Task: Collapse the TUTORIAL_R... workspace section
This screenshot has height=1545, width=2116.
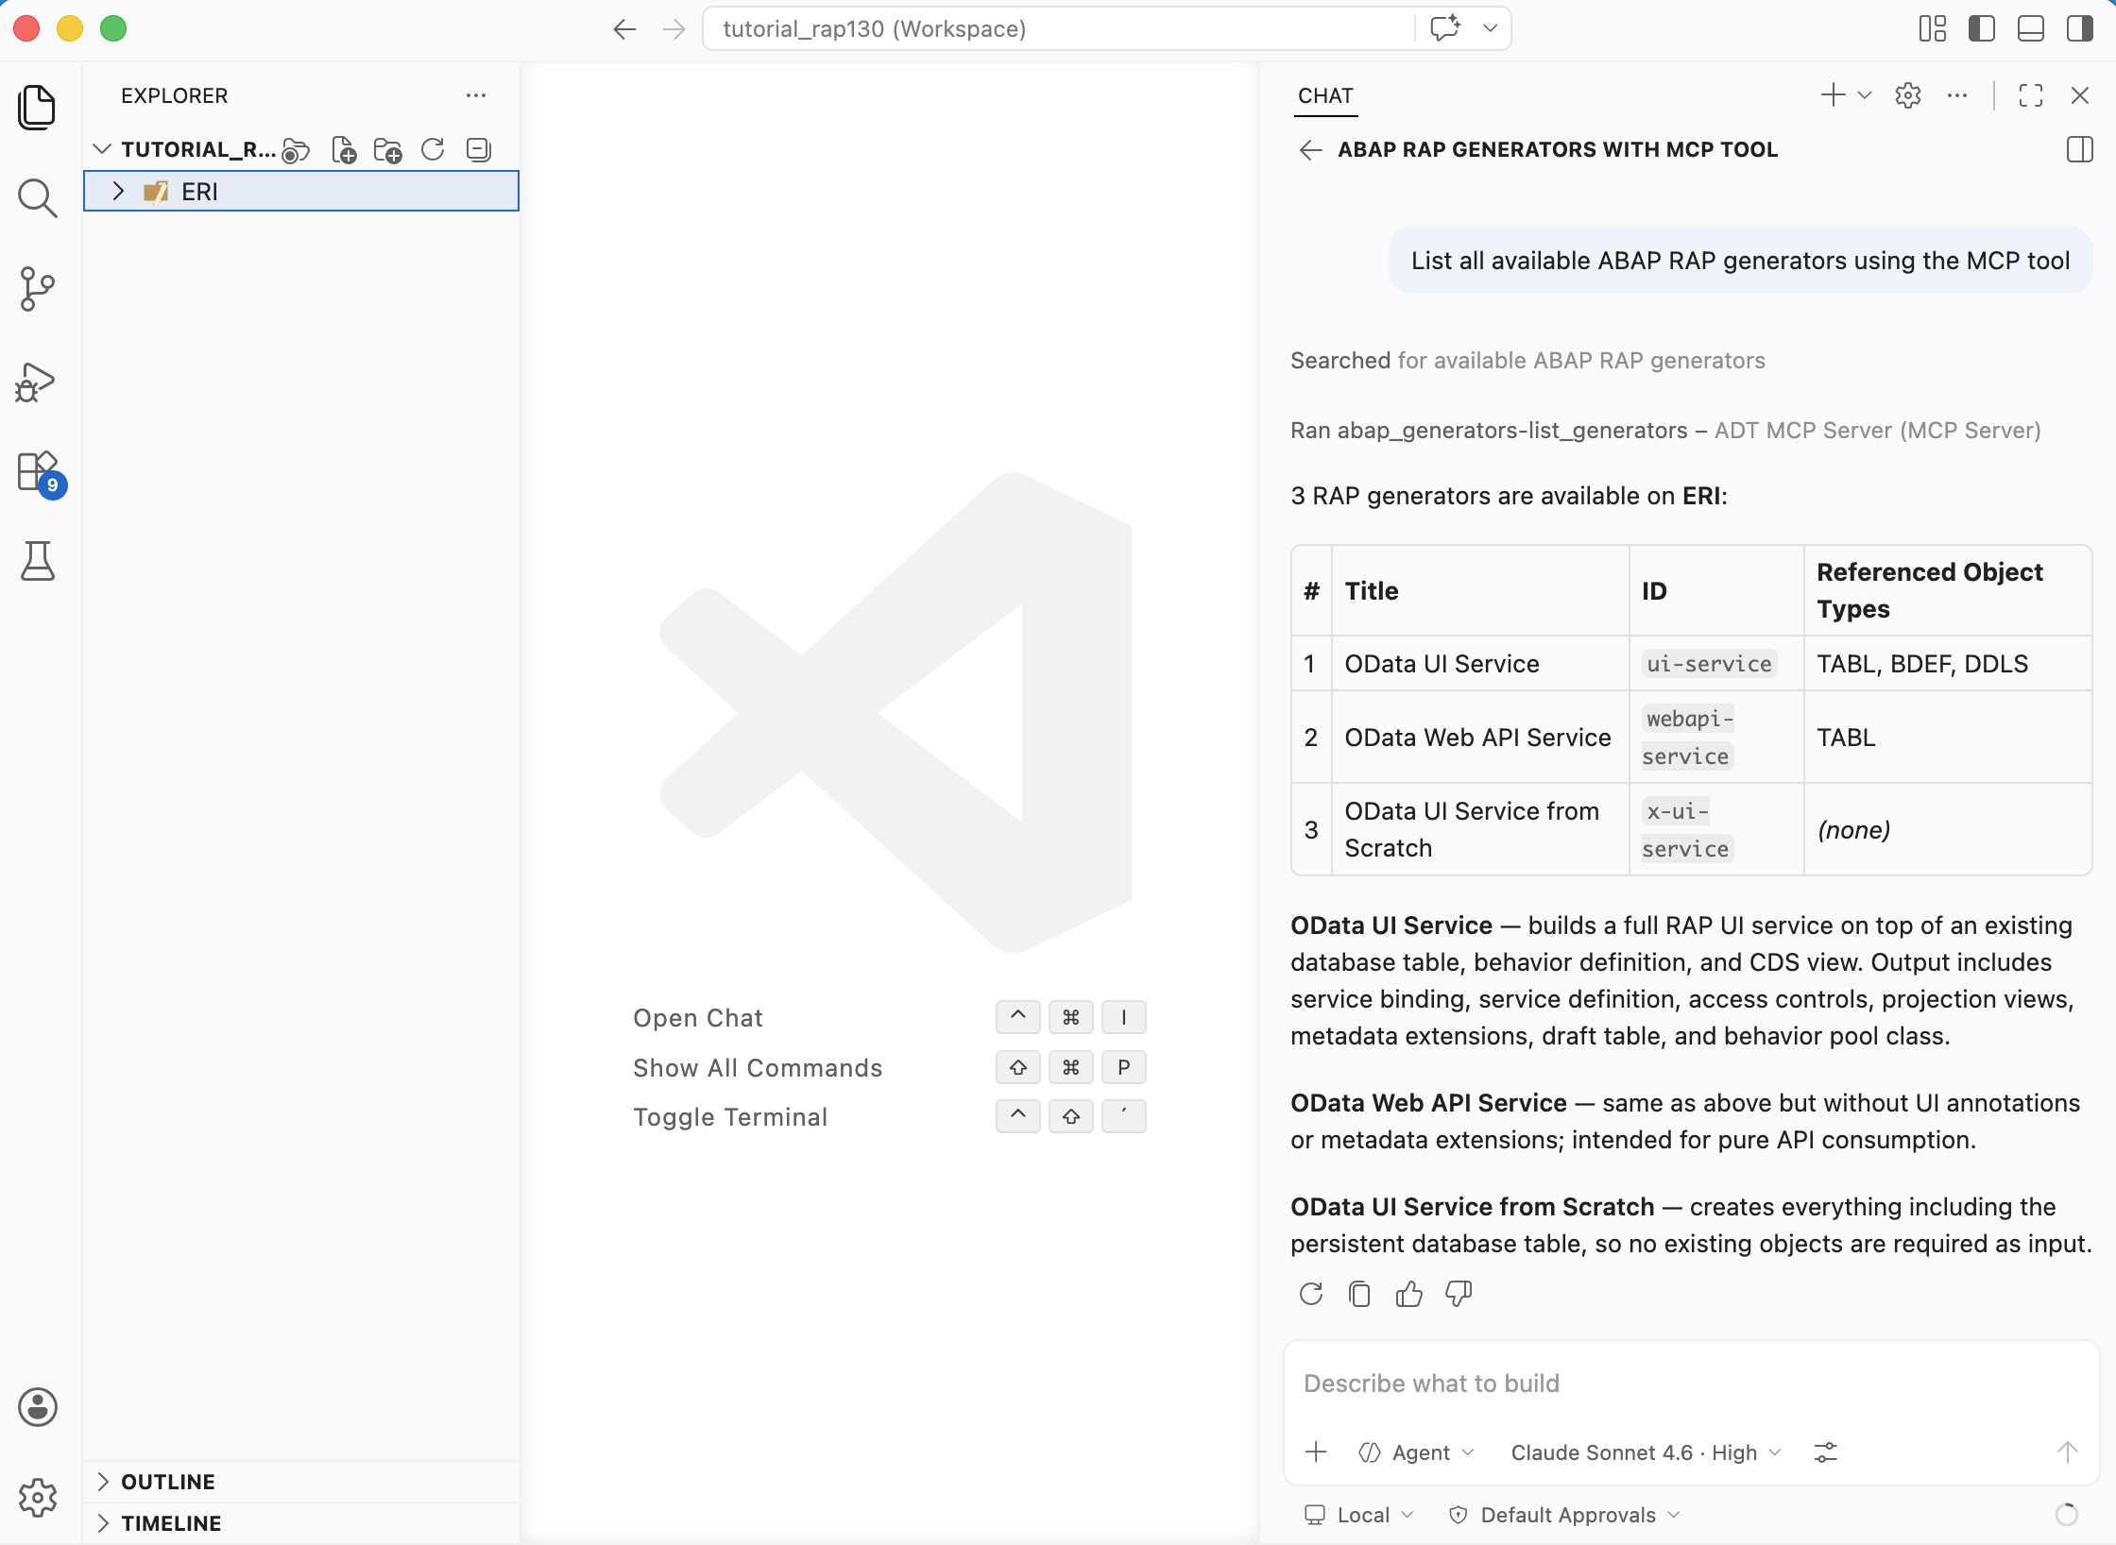Action: click(x=102, y=149)
